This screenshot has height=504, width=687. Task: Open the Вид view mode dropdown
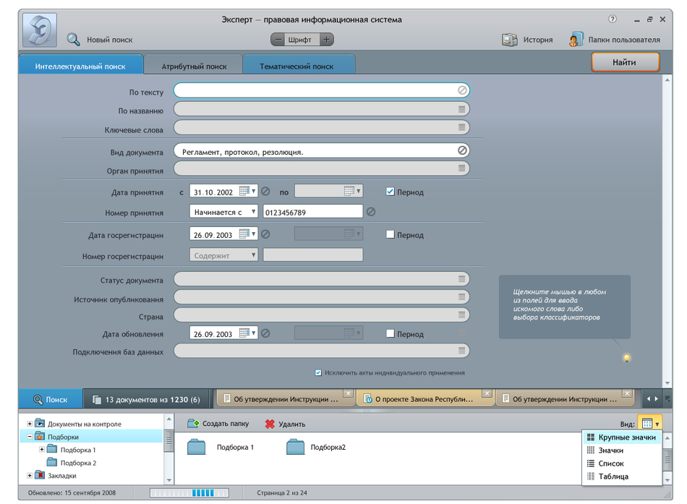click(x=649, y=424)
